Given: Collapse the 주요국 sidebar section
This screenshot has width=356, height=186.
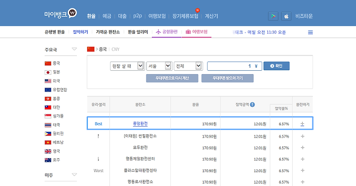Looking at the screenshot, I should tap(74, 49).
